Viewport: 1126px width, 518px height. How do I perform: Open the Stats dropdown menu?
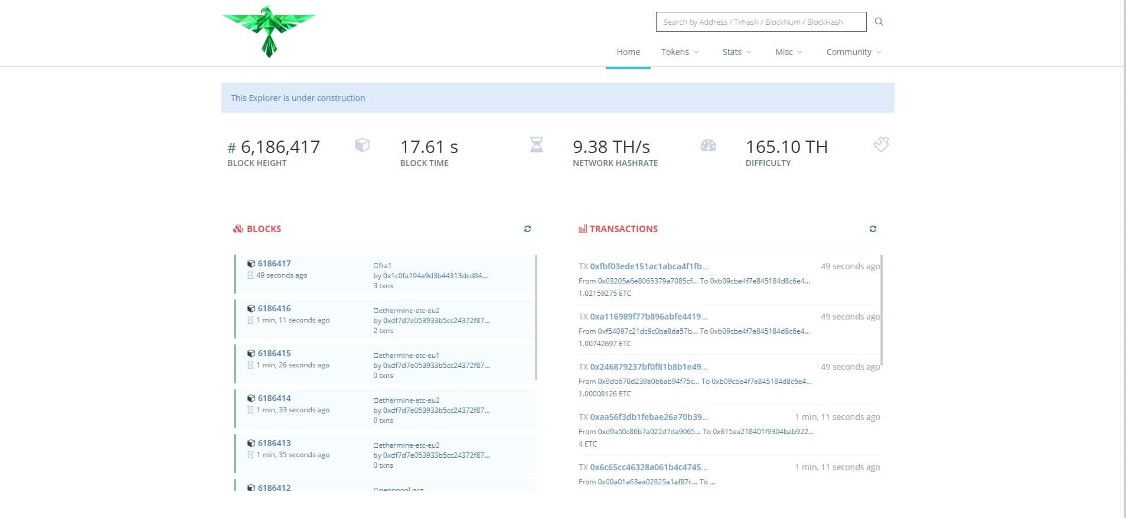click(737, 52)
